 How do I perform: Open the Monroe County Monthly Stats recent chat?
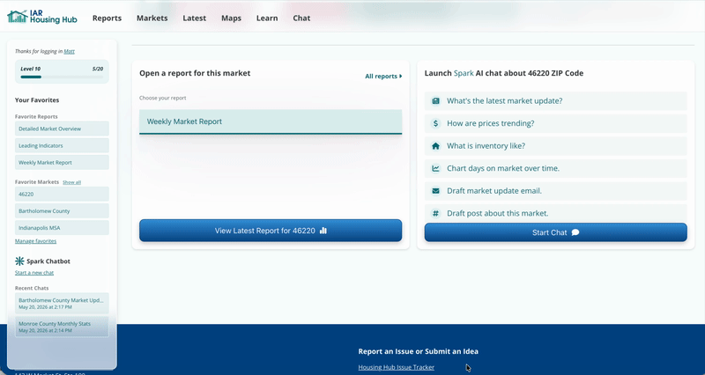62,327
